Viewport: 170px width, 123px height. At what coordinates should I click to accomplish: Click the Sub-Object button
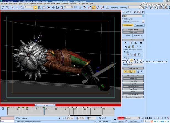point(127,21)
